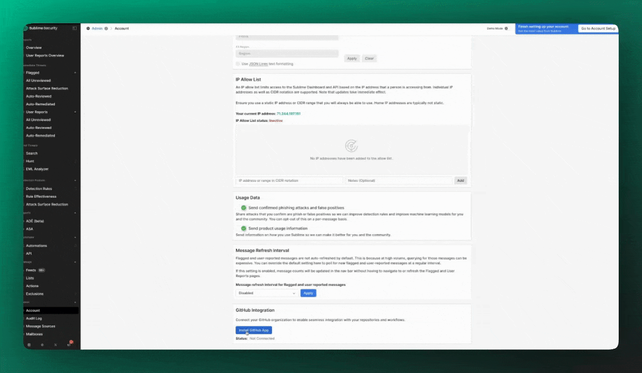Click Go to Account Setup

(598, 28)
